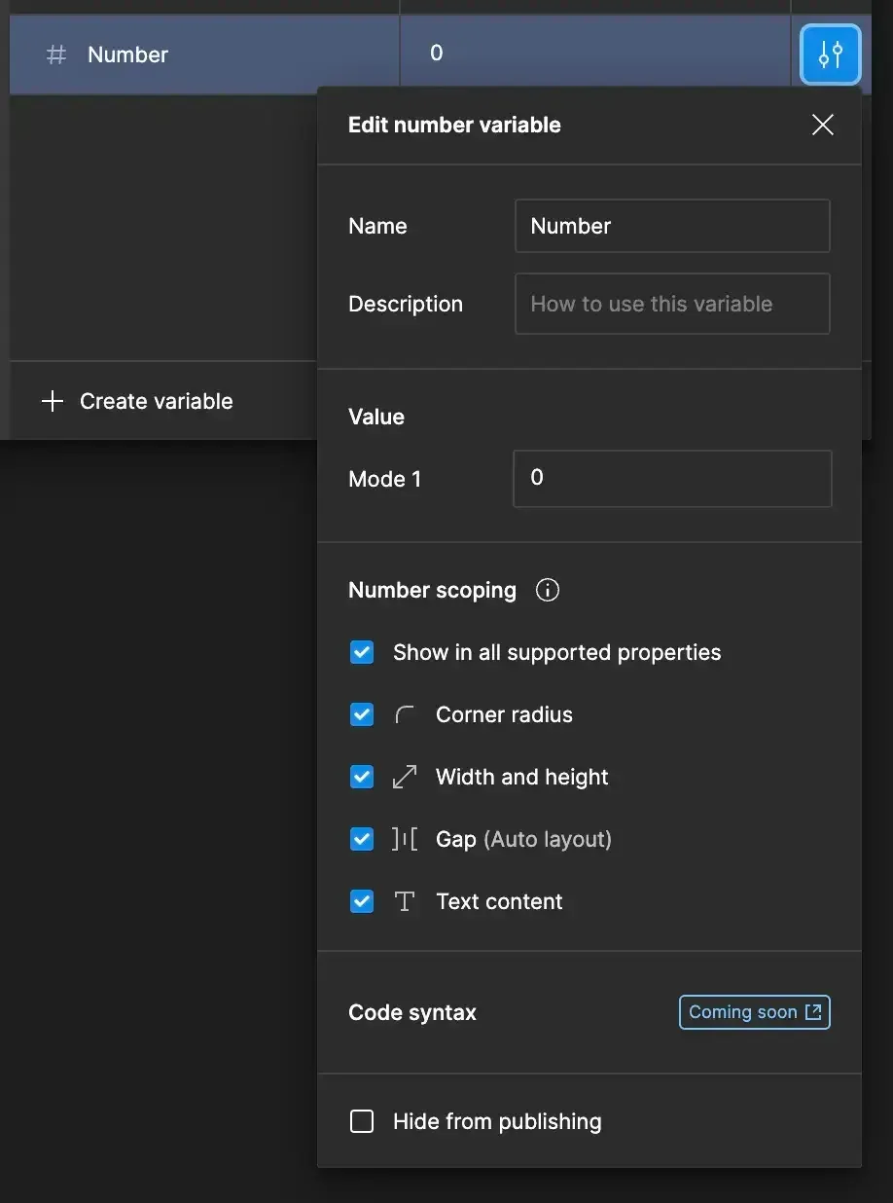Click the Width and height arrow icon
Viewport: 893px width, 1203px height.
(405, 778)
